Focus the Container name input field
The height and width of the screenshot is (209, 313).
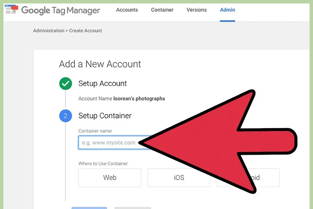click(x=113, y=143)
